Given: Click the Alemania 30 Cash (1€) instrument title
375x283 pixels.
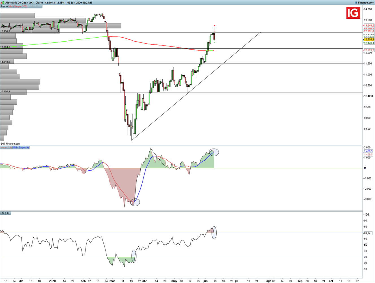Looking at the screenshot, I should pyautogui.click(x=19, y=3).
